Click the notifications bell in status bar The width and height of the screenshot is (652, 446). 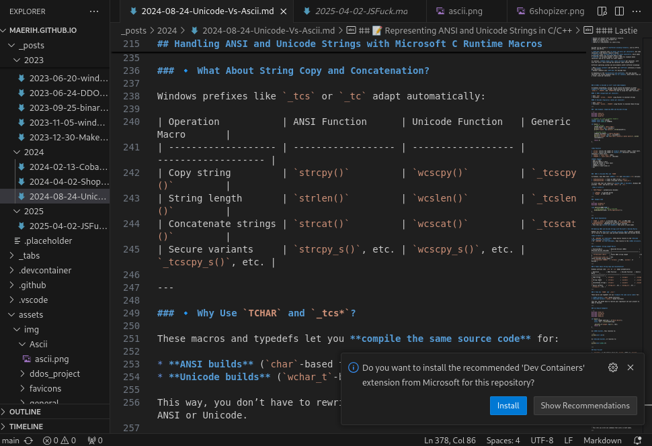point(638,441)
